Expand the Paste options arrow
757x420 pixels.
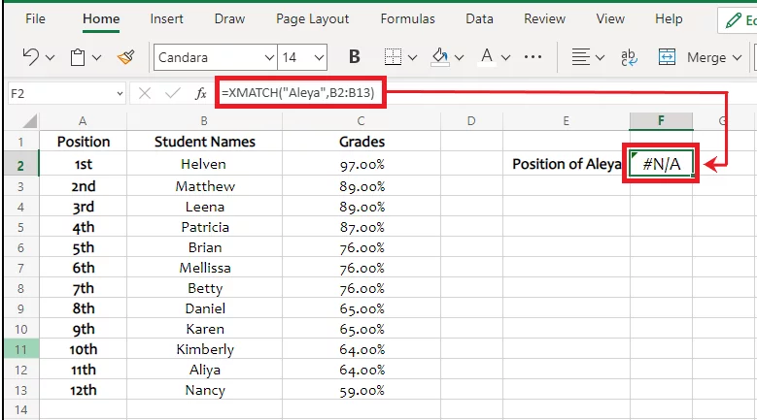pyautogui.click(x=96, y=58)
